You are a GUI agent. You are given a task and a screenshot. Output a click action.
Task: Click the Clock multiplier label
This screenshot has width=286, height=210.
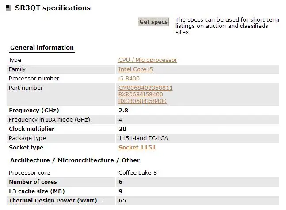tap(32, 129)
